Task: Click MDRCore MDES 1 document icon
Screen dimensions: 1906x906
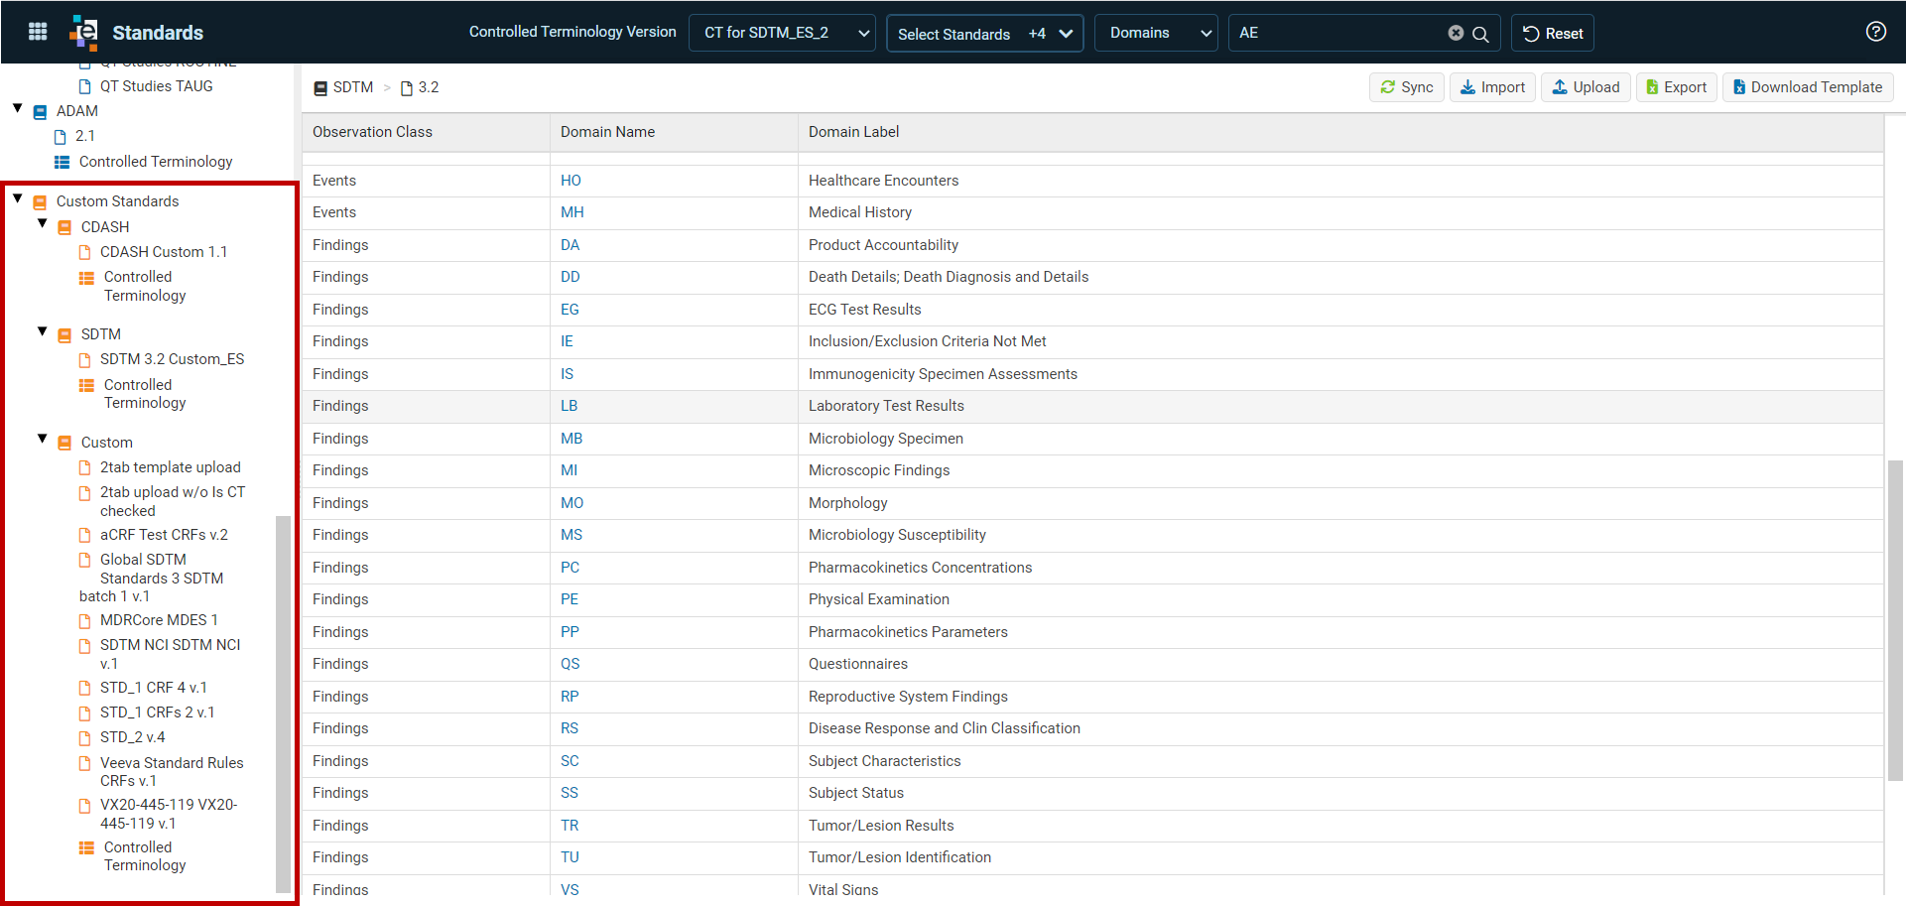Action: click(85, 621)
